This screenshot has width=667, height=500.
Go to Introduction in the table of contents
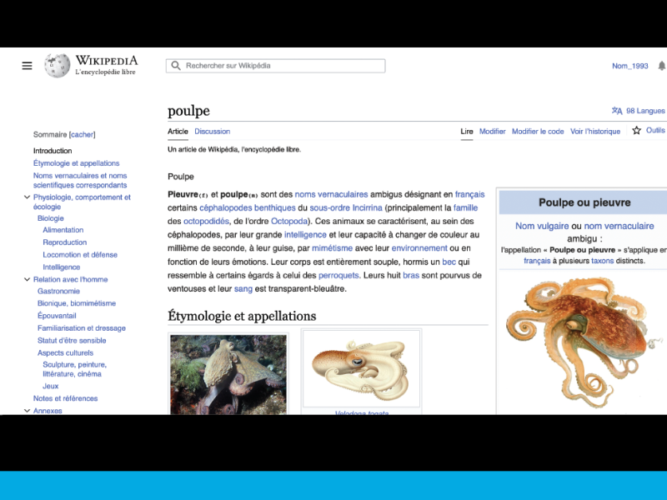click(53, 151)
